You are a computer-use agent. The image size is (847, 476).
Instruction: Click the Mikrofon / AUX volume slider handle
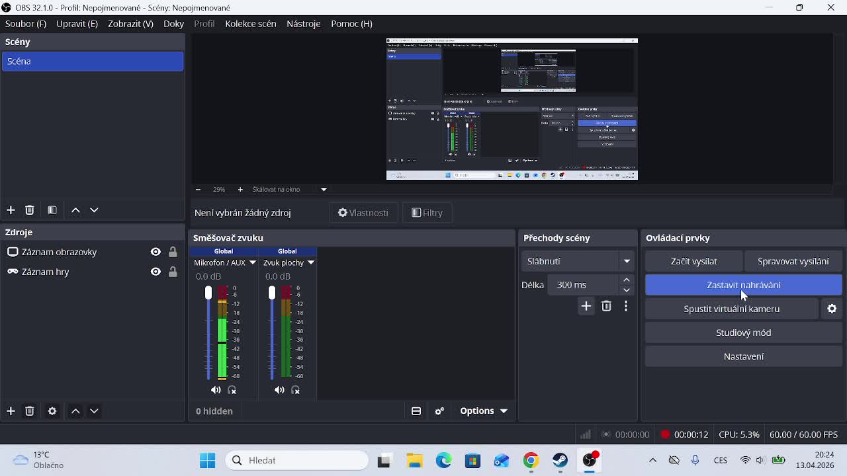(x=208, y=293)
